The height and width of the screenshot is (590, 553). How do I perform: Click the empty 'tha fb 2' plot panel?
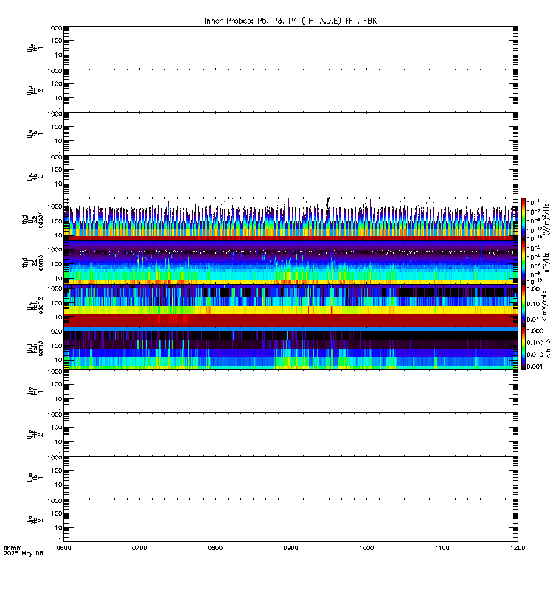(x=291, y=176)
